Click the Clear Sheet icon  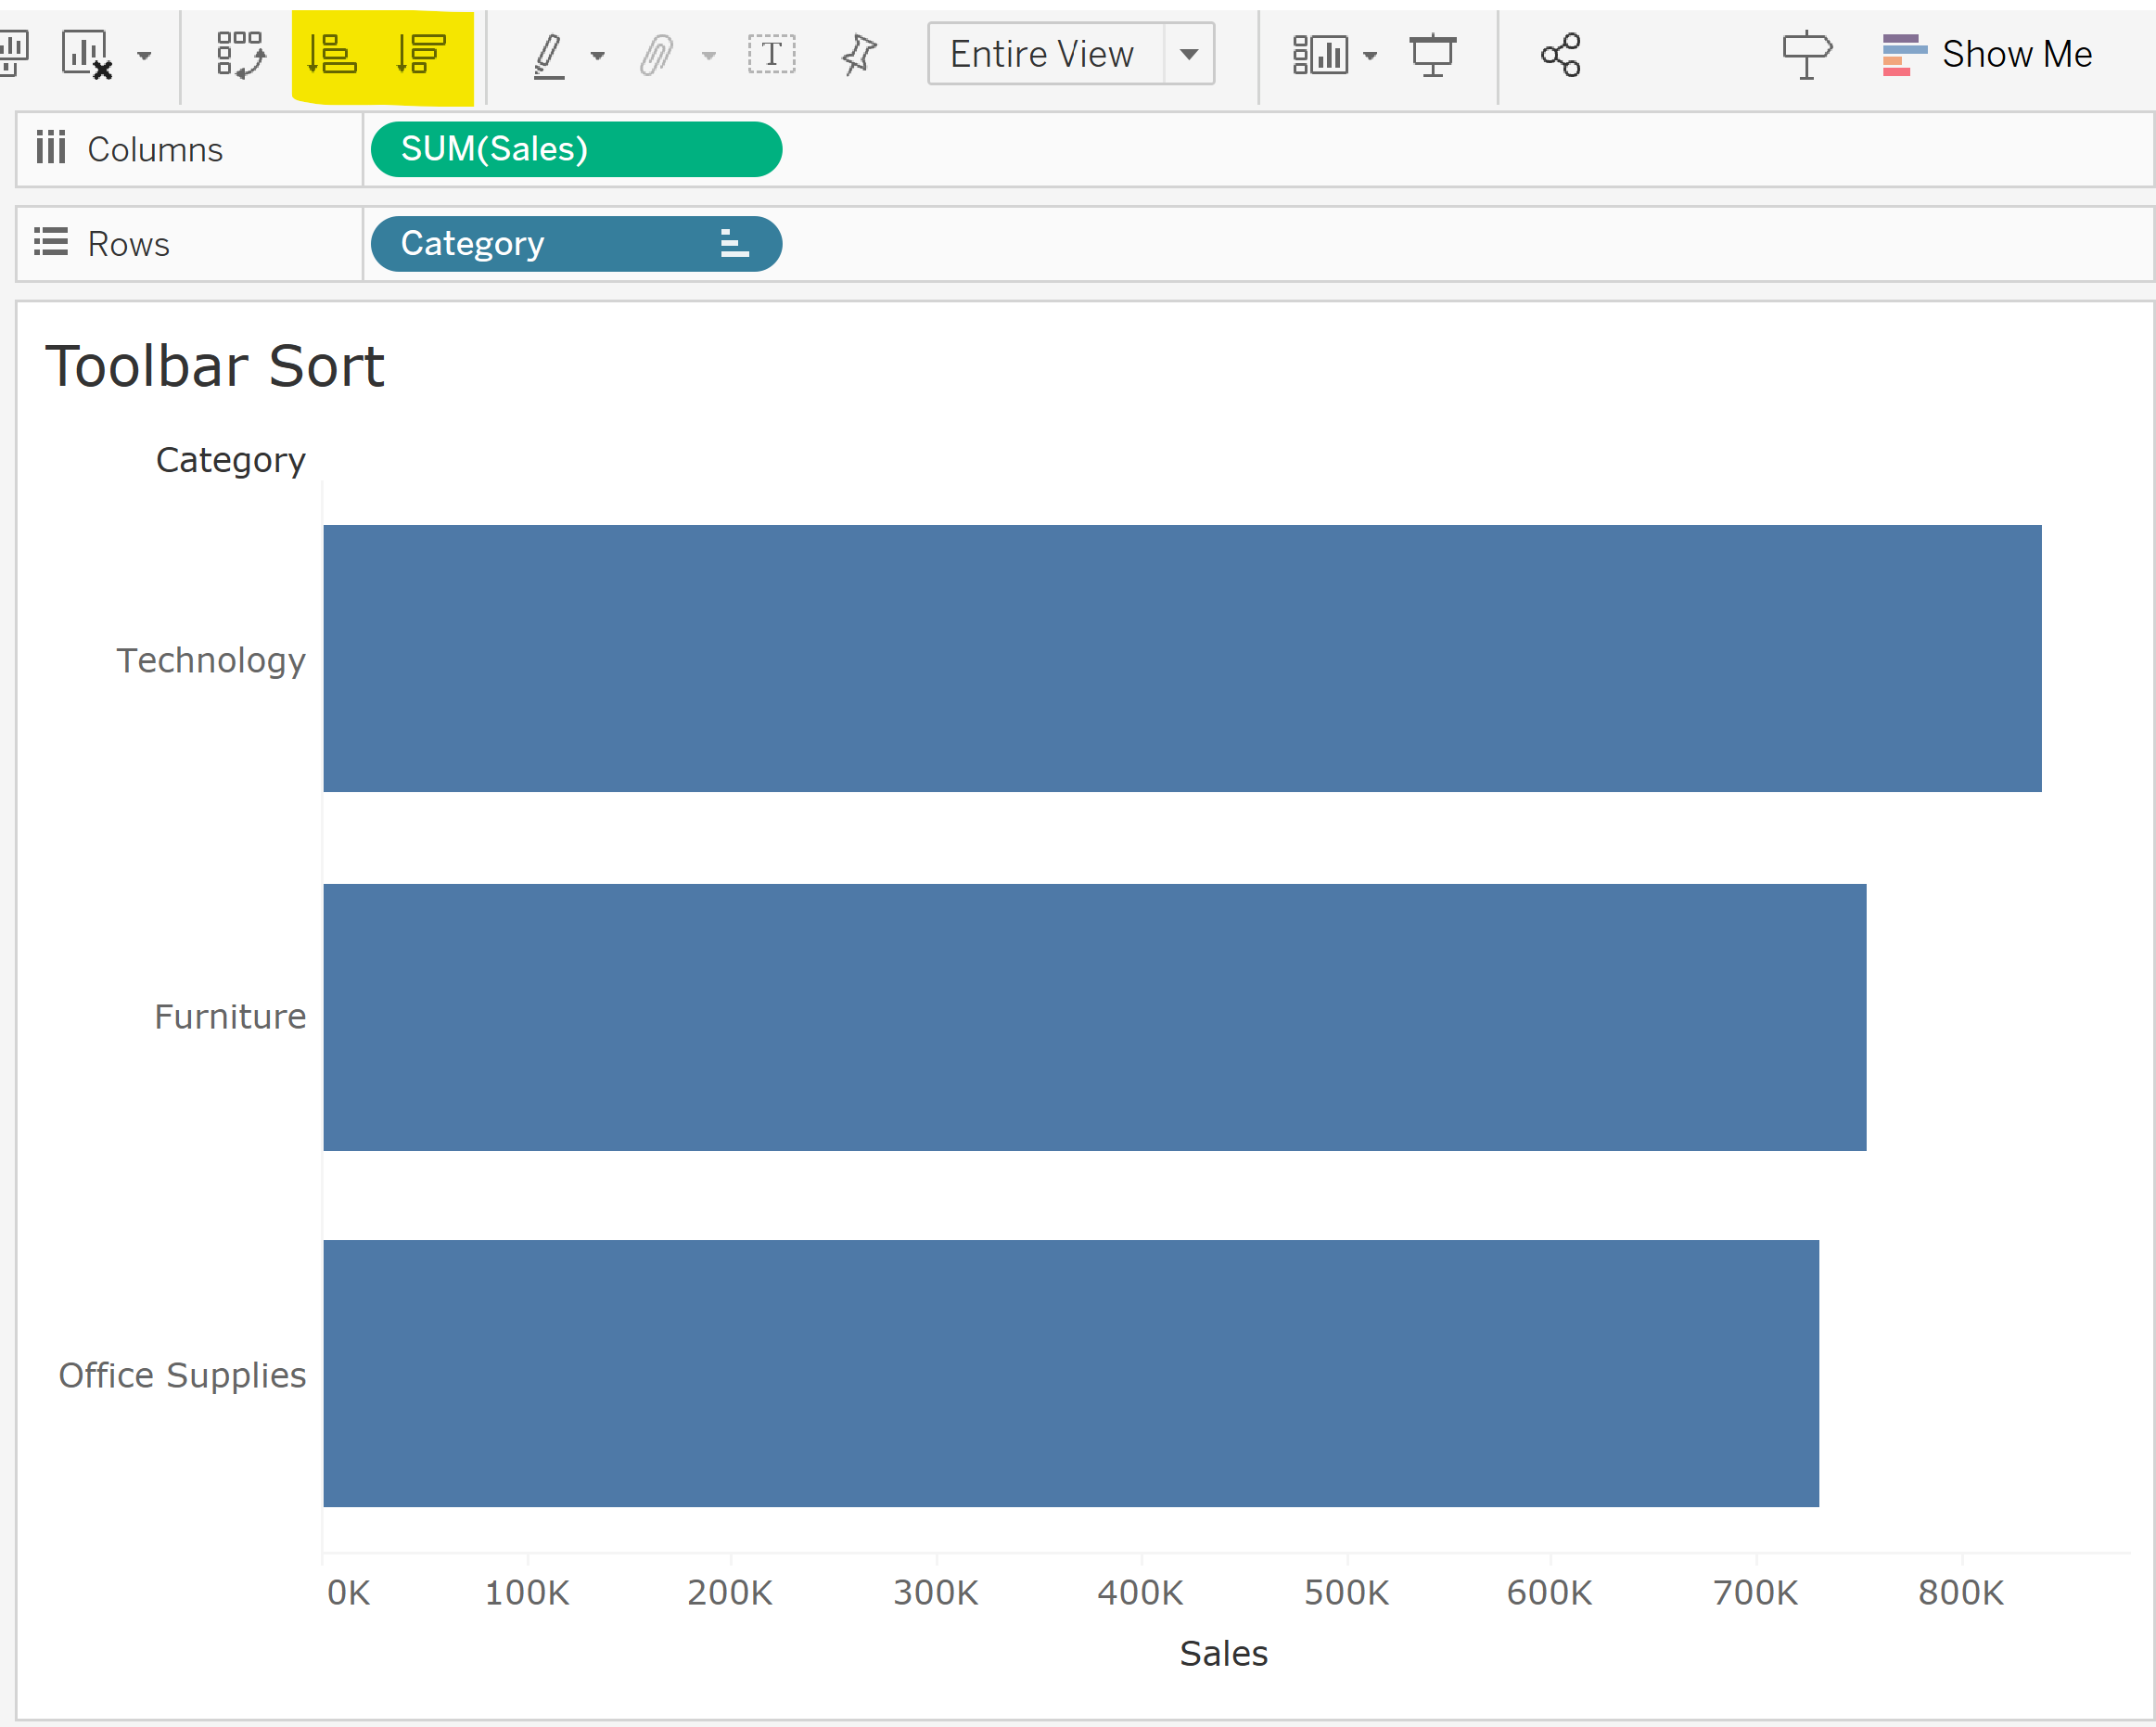87,54
